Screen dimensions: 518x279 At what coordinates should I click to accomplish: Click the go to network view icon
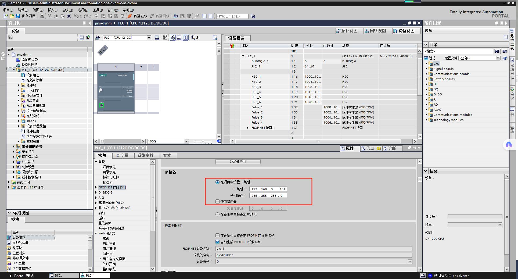coord(98,38)
